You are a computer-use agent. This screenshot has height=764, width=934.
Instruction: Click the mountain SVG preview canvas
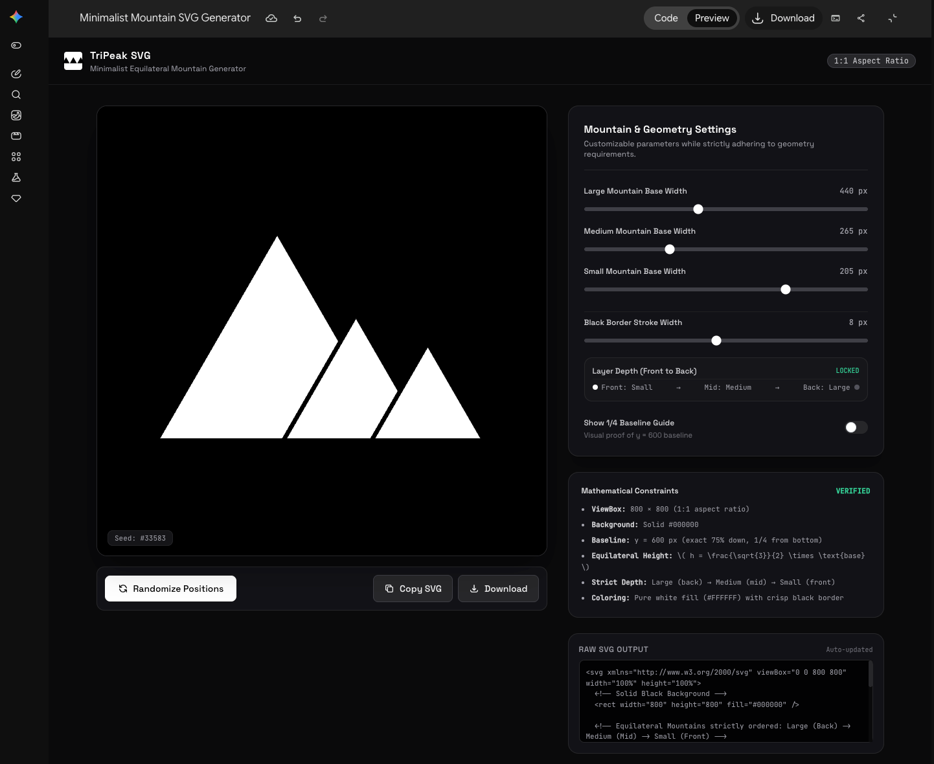[x=322, y=331]
